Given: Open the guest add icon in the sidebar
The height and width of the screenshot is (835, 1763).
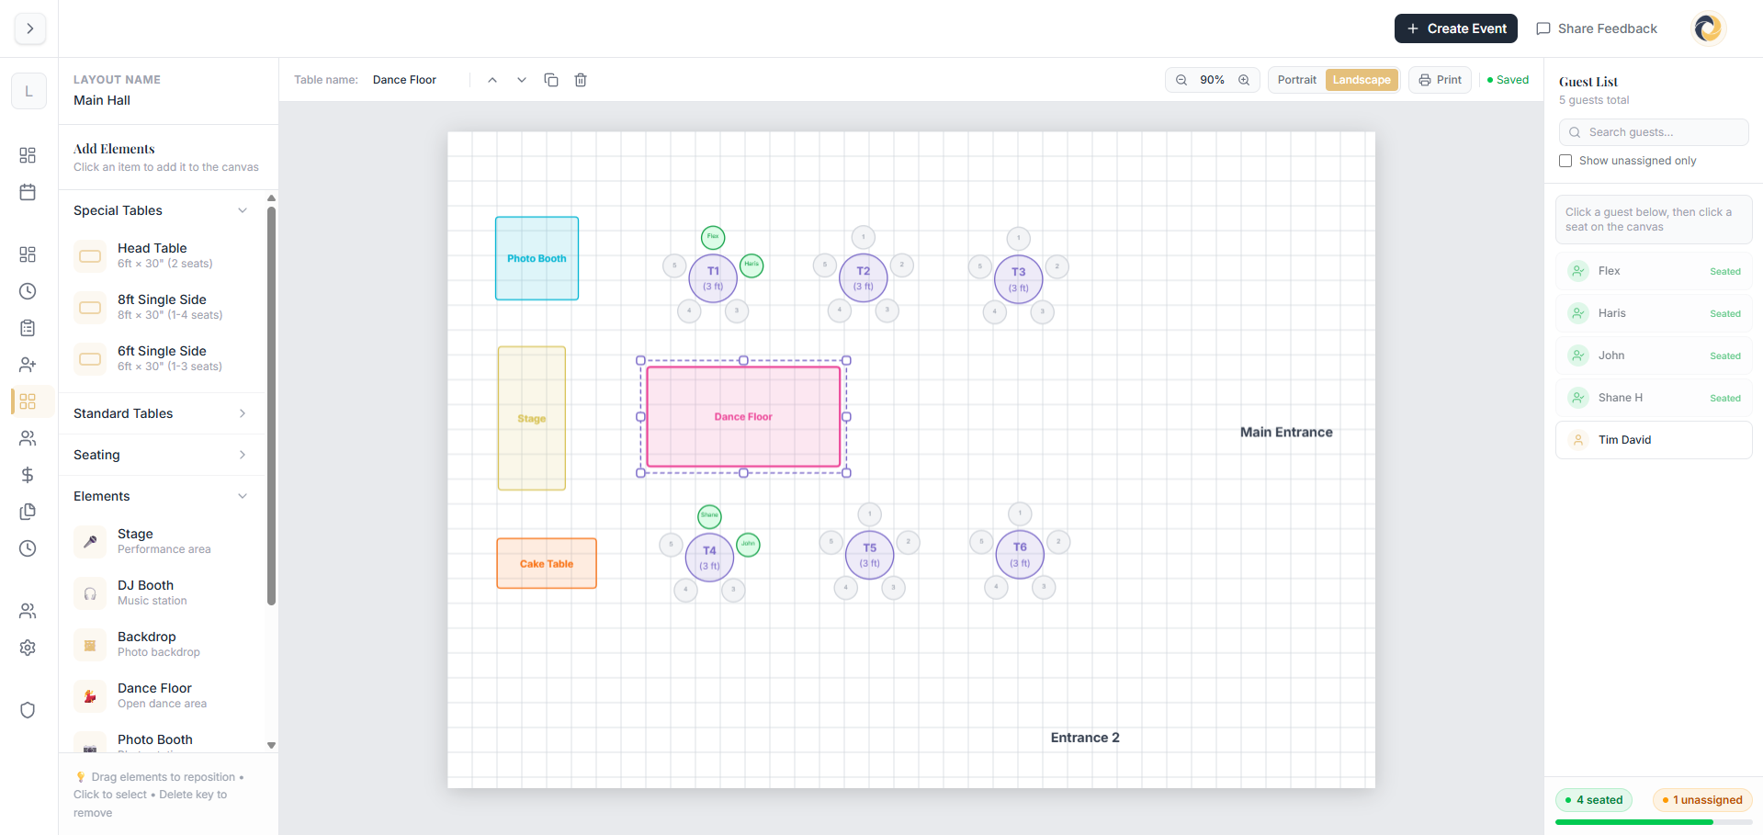Looking at the screenshot, I should [x=28, y=365].
